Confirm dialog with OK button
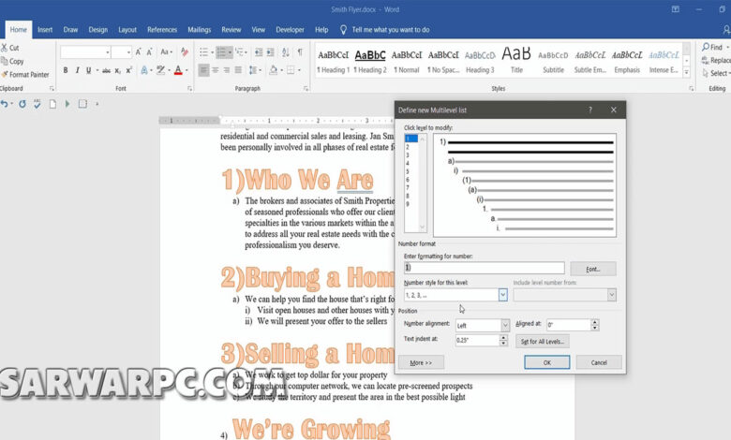The height and width of the screenshot is (440, 731). (x=547, y=362)
